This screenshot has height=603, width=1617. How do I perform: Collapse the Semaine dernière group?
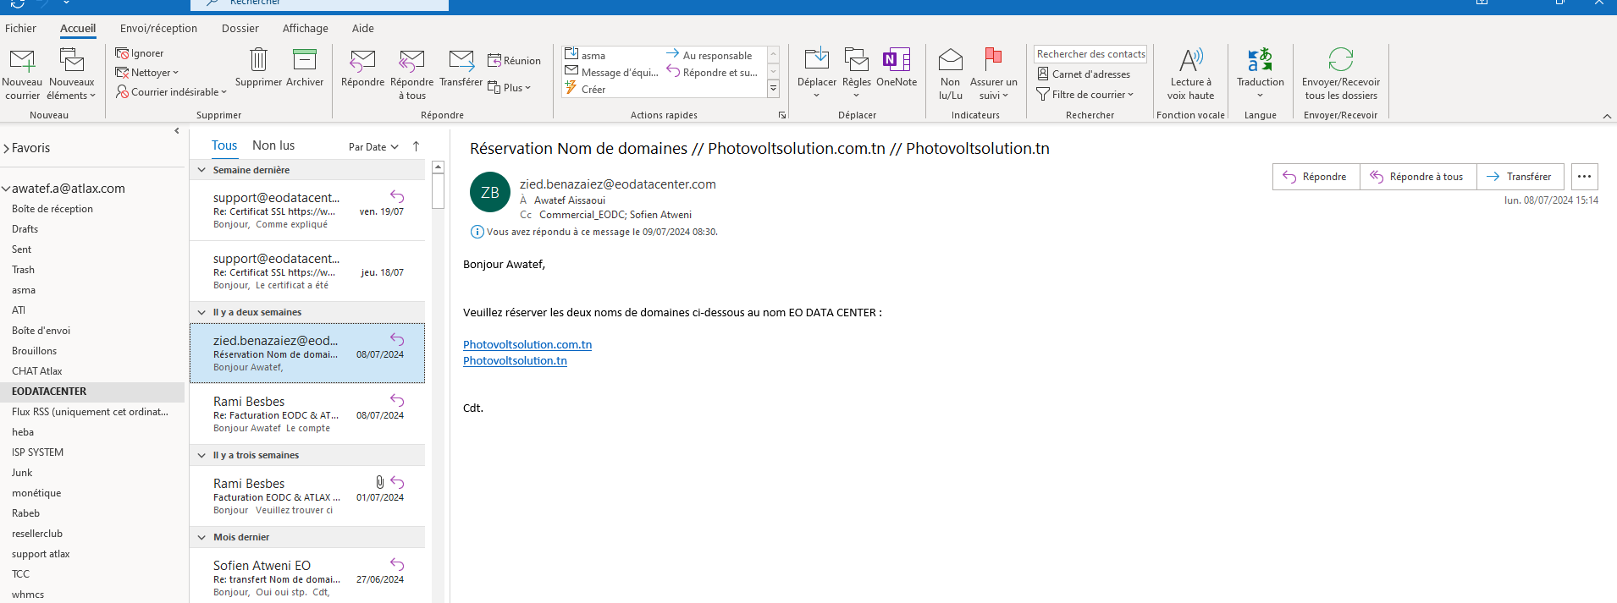(x=201, y=170)
